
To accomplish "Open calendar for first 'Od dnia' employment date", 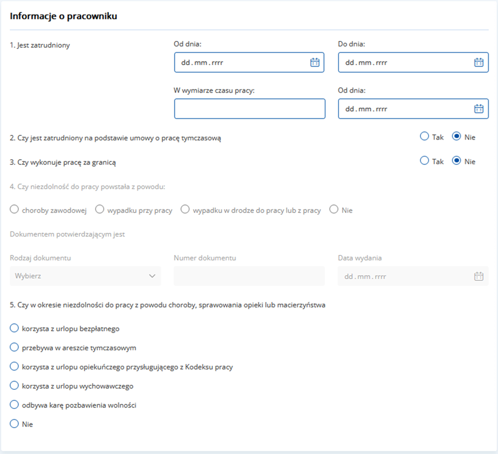I will tap(314, 63).
